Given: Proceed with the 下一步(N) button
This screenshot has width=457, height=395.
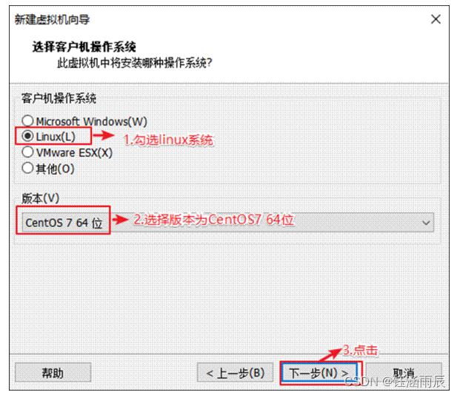Looking at the screenshot, I should click(x=319, y=373).
